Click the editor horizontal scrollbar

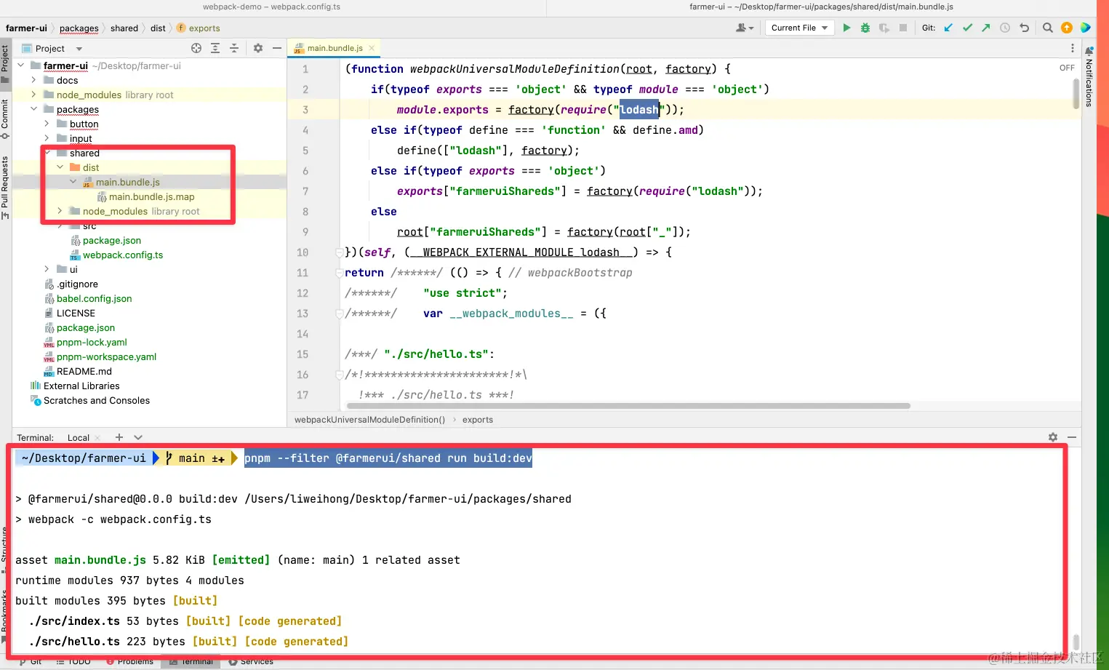pos(629,406)
